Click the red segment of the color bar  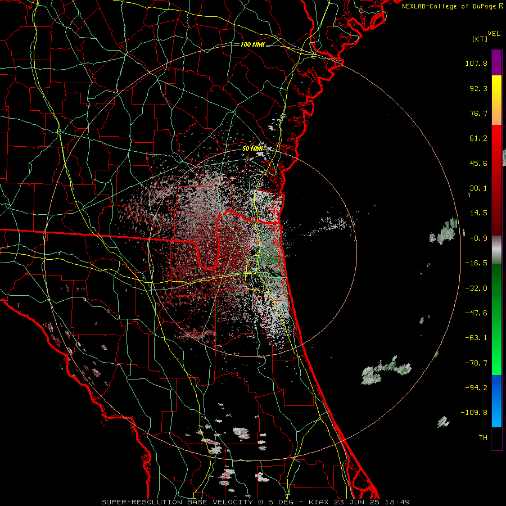[496, 180]
